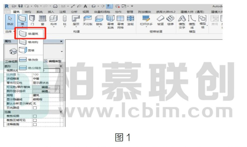The image size is (247, 147).
Task: Click the measure between points icon
Action: 73,6
